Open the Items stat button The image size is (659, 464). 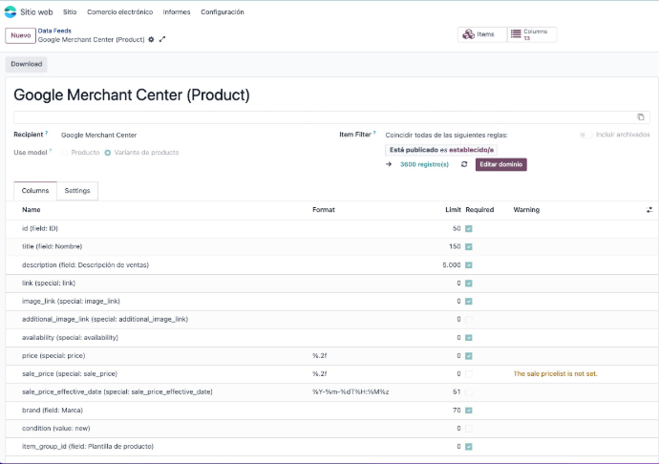pyautogui.click(x=480, y=34)
